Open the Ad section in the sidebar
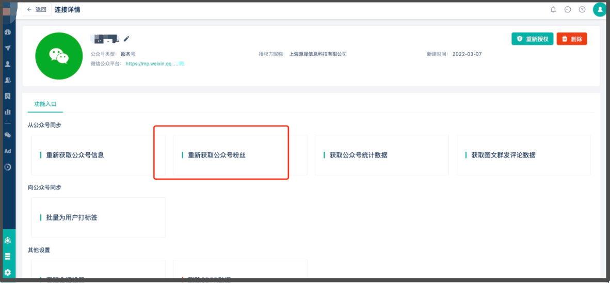 point(7,151)
